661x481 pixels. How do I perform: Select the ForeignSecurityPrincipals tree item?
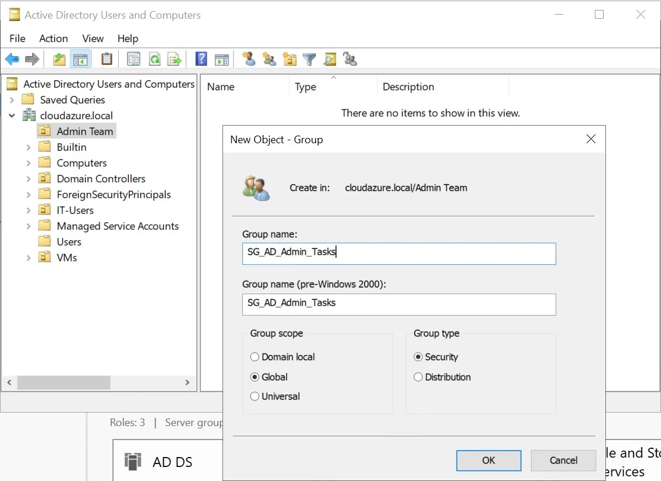(114, 195)
